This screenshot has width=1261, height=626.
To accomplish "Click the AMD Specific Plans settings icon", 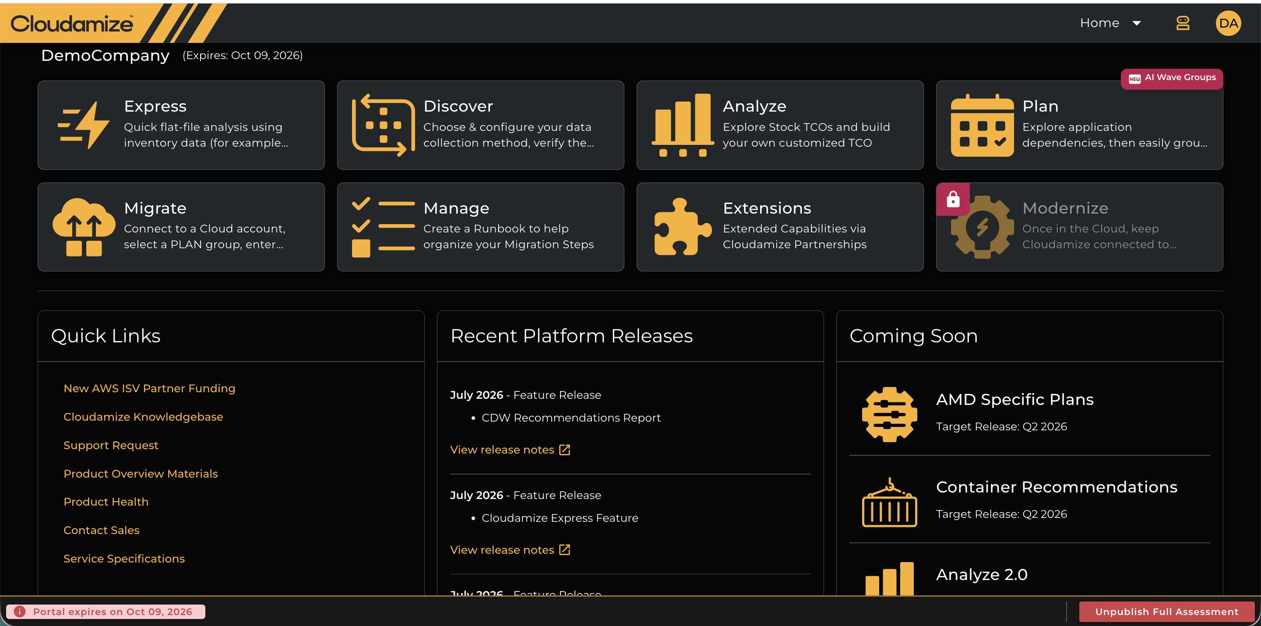I will pyautogui.click(x=889, y=415).
